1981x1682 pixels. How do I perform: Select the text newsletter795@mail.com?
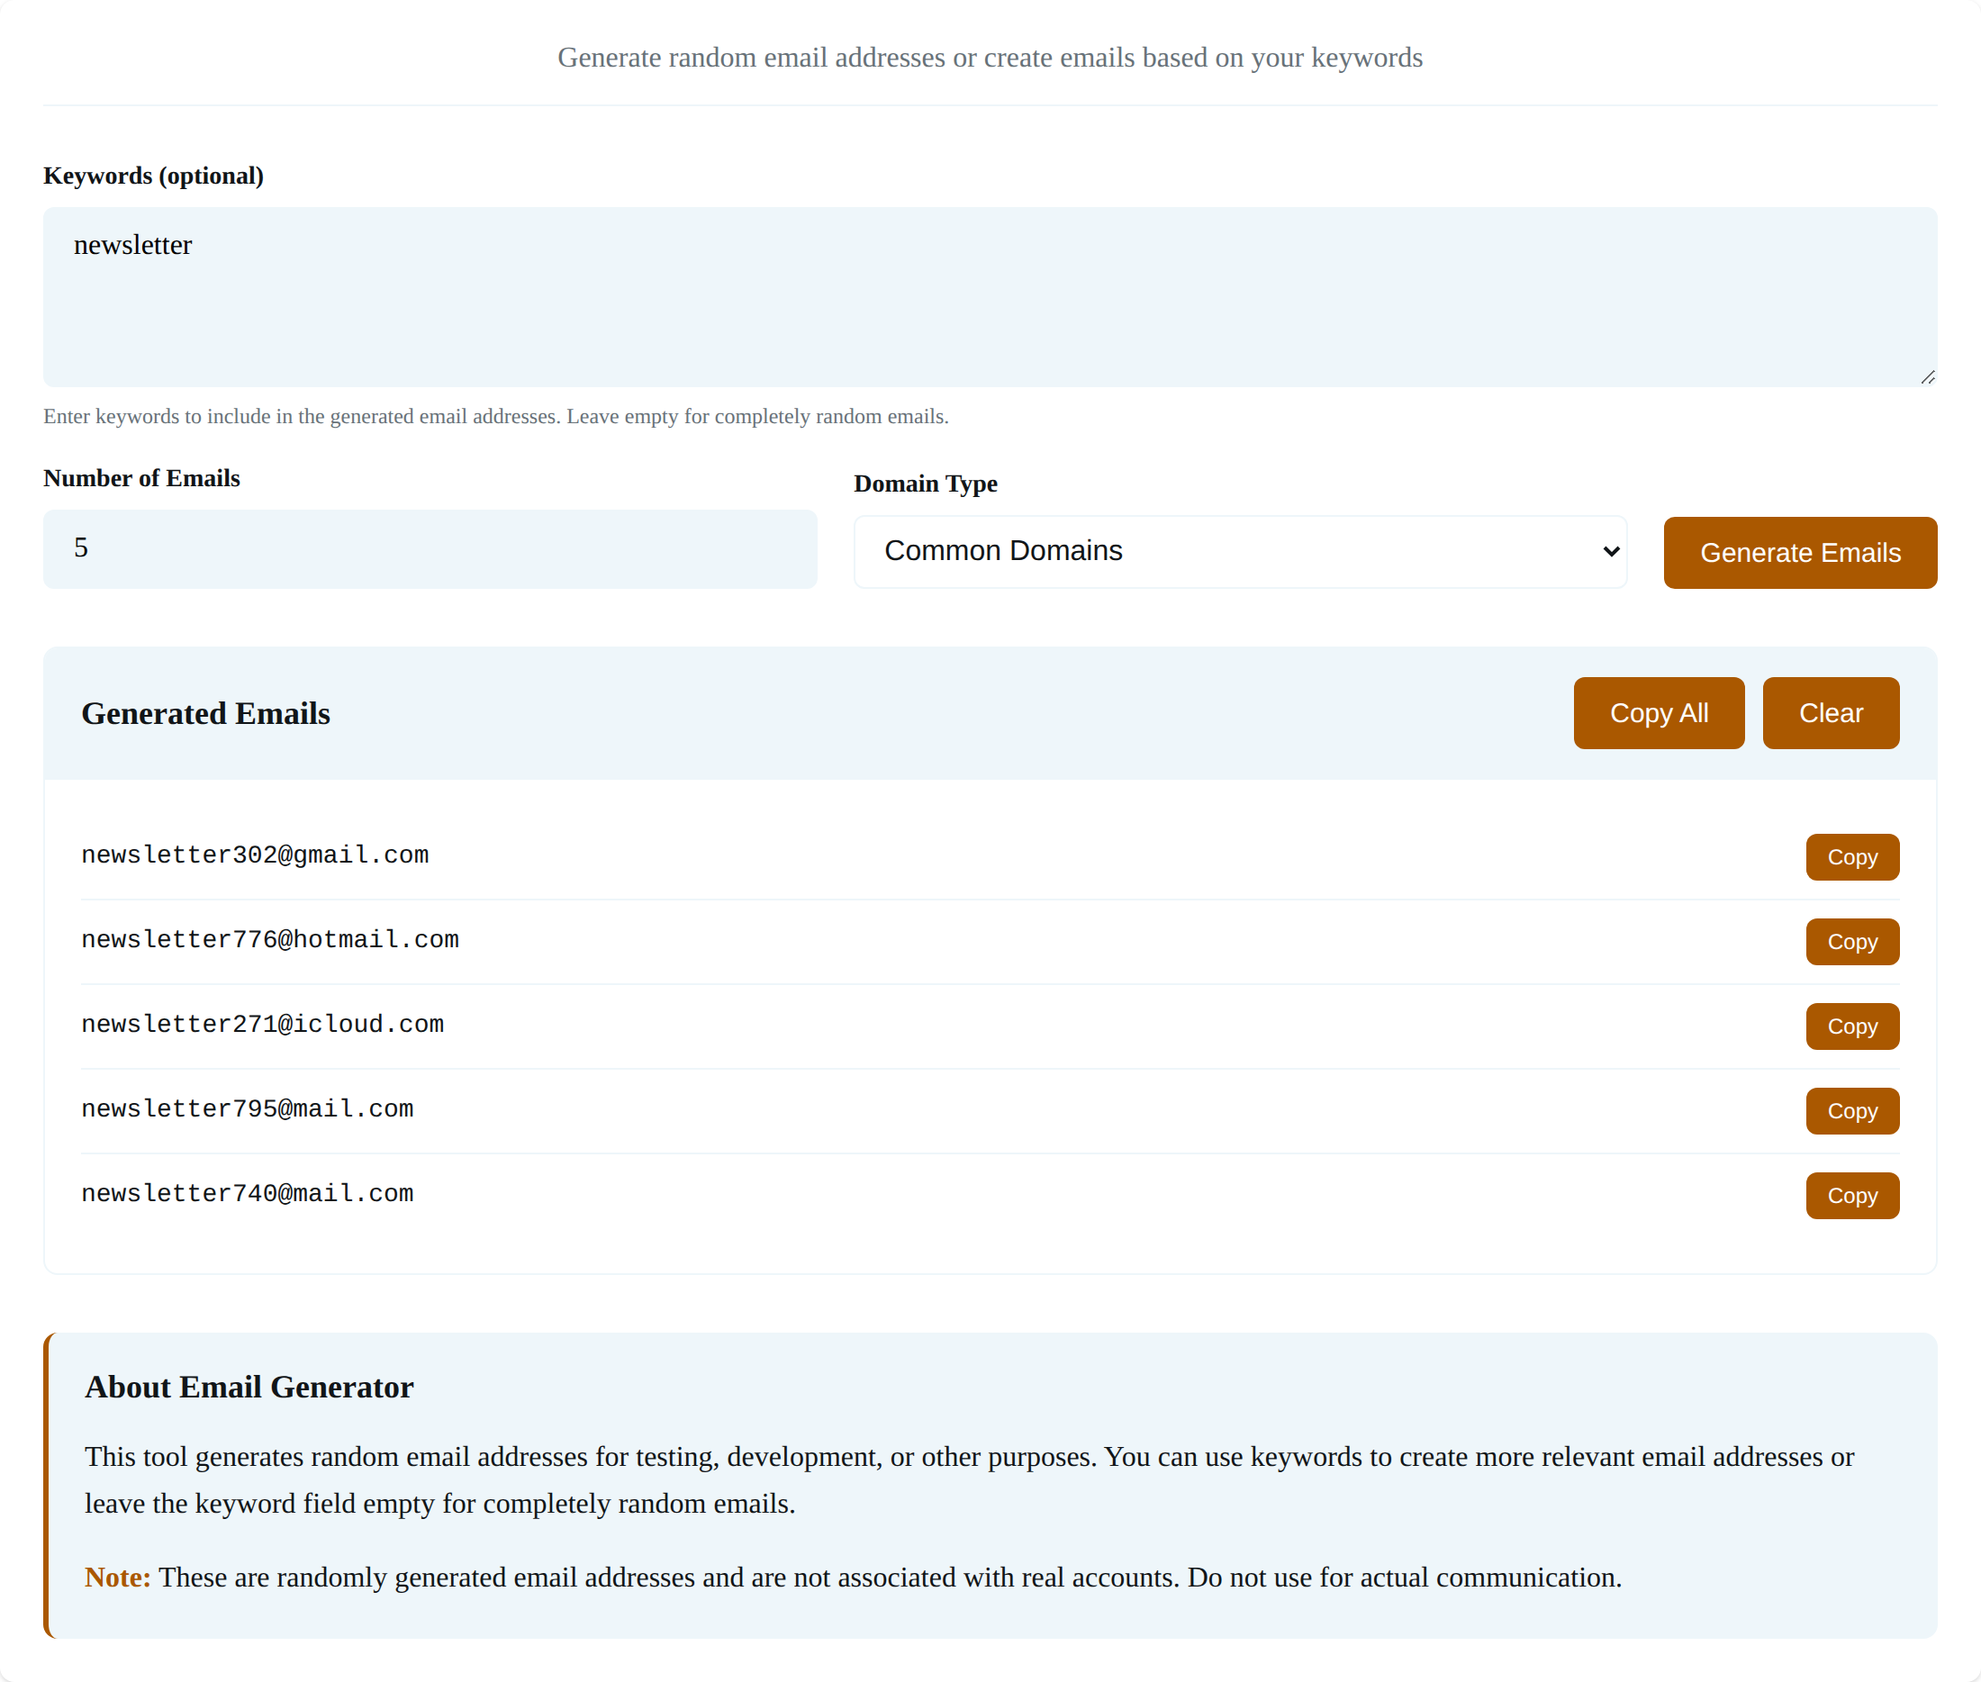(x=247, y=1108)
